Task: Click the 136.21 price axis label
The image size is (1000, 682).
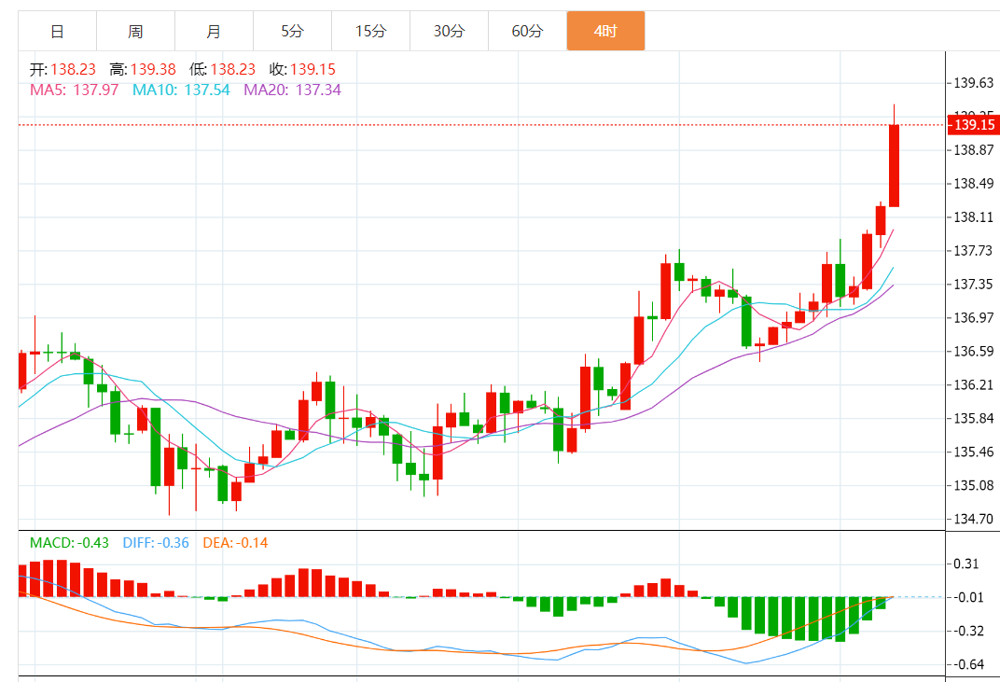Action: [973, 384]
